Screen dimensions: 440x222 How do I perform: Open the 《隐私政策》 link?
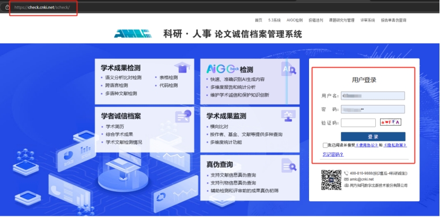click(395, 145)
